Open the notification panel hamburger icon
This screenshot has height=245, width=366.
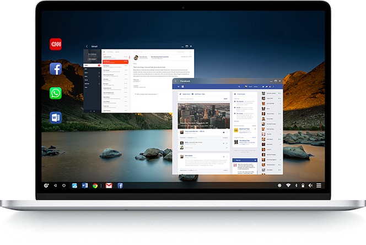click(318, 185)
